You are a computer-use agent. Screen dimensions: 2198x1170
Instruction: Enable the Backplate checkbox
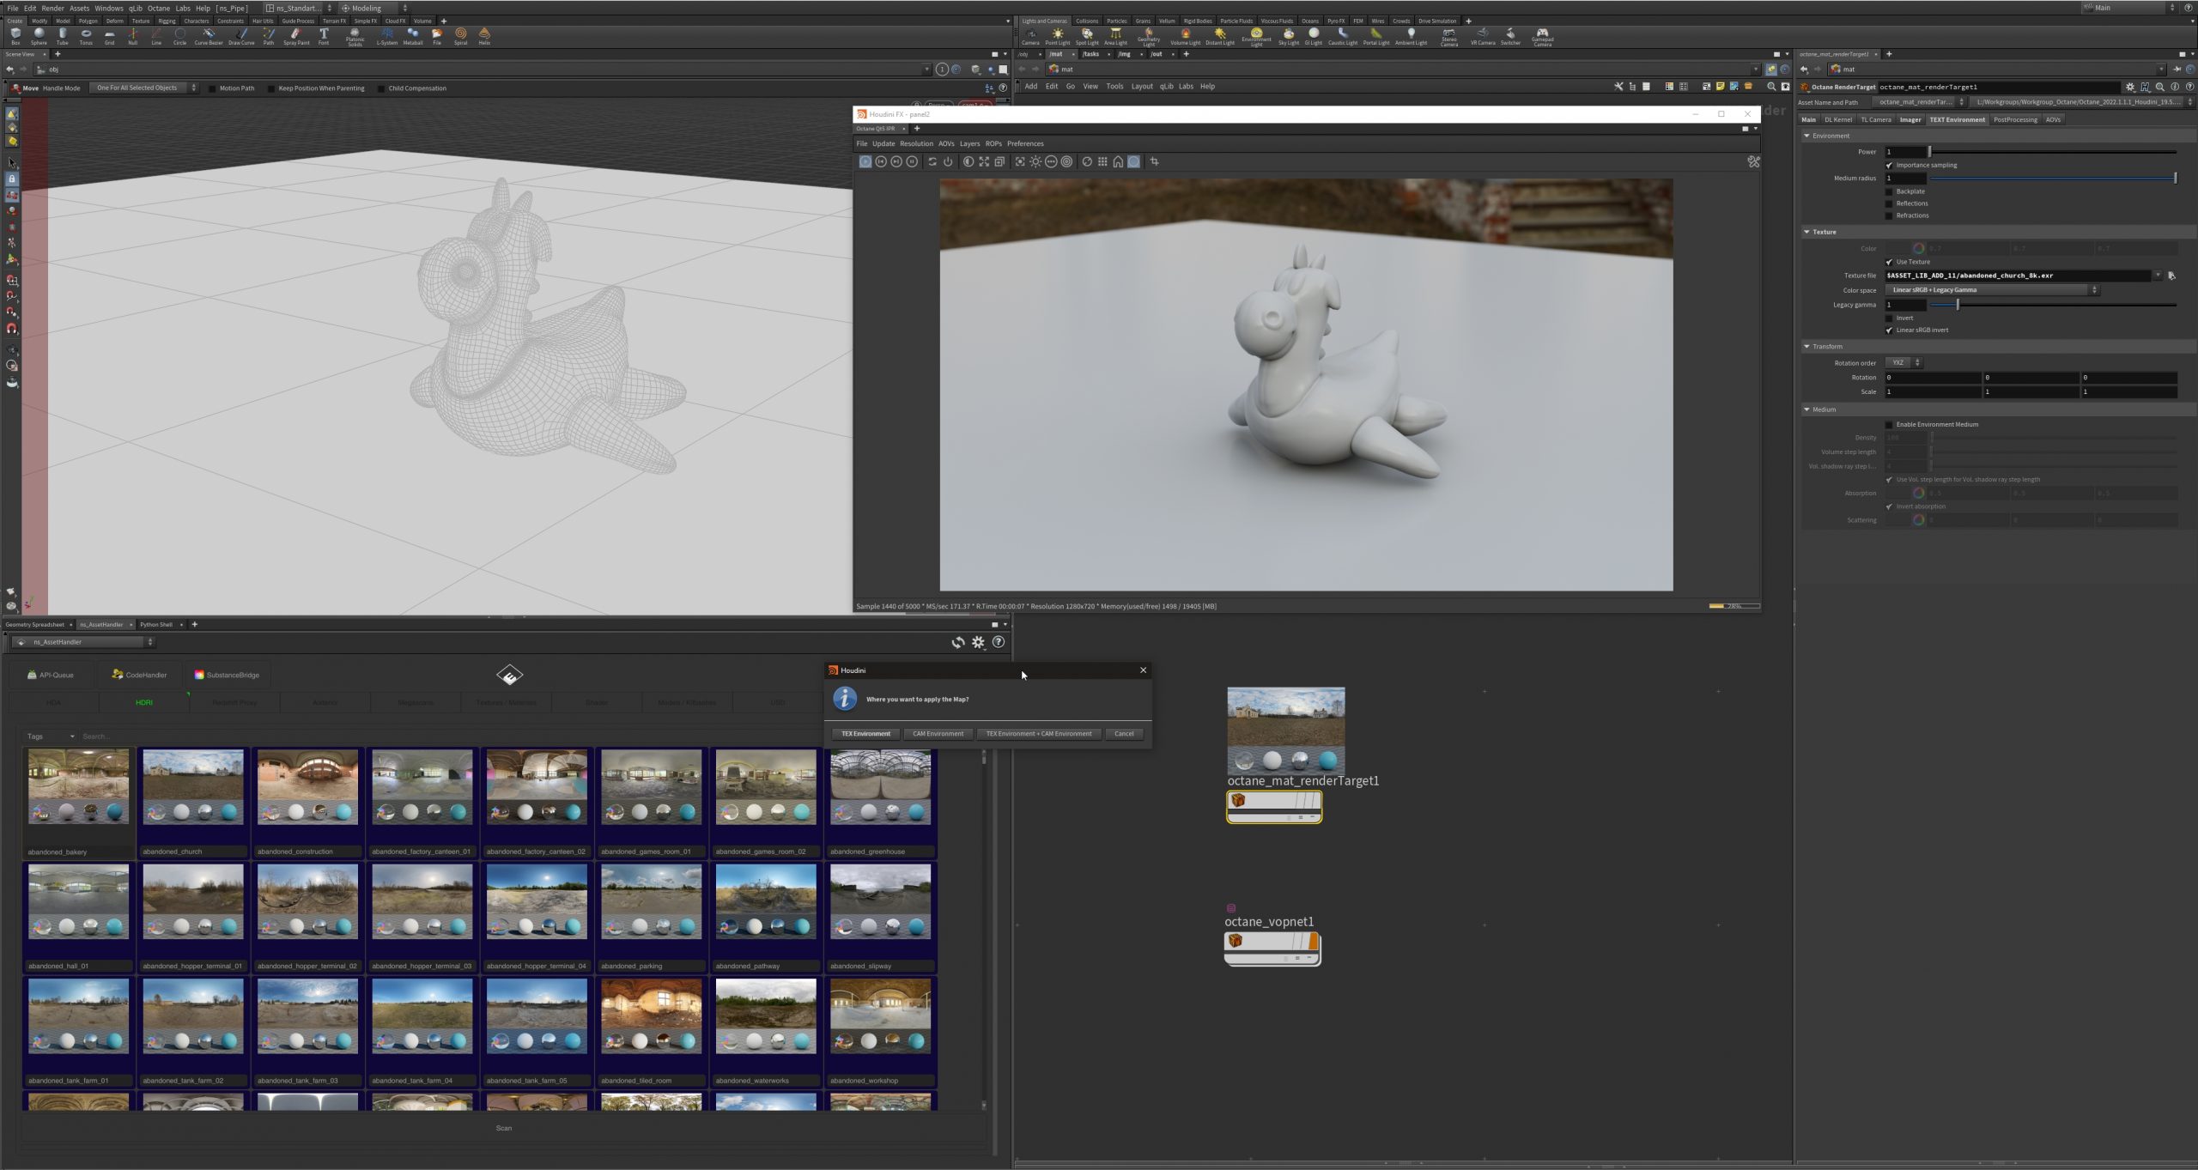[1889, 191]
